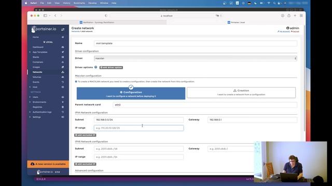Expand the Environments sidebar section
The height and width of the screenshot is (186, 332).
pos(30,102)
